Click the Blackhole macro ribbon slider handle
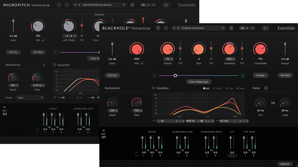298x167 pixels. (x=175, y=75)
